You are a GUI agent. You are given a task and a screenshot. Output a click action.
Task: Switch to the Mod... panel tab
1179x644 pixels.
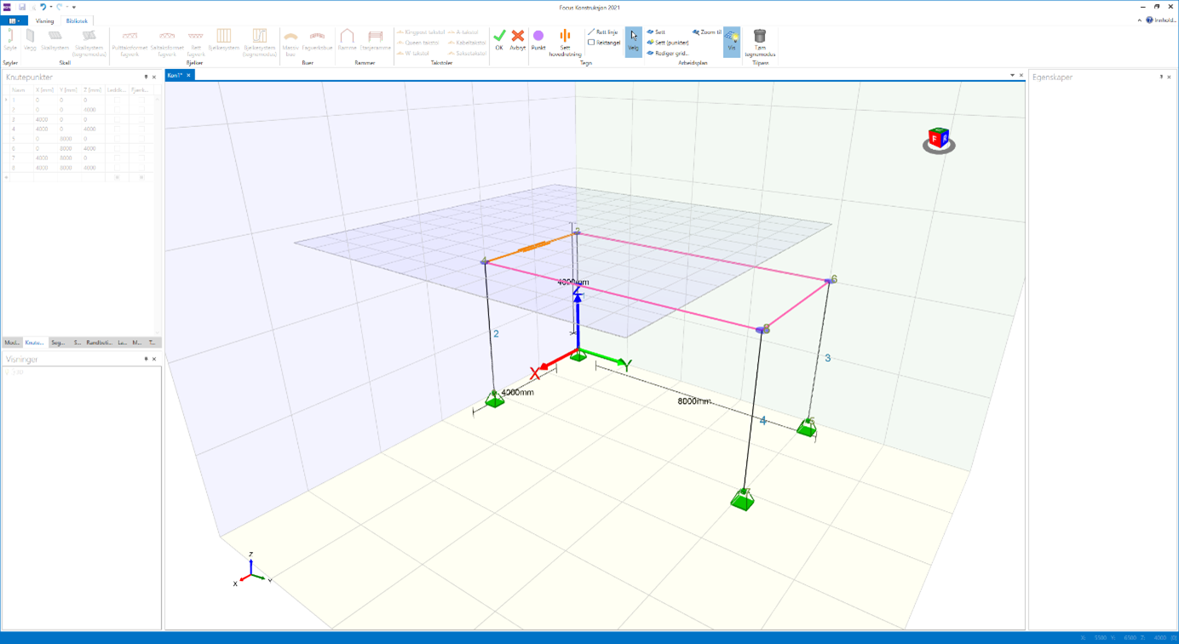[x=12, y=342]
